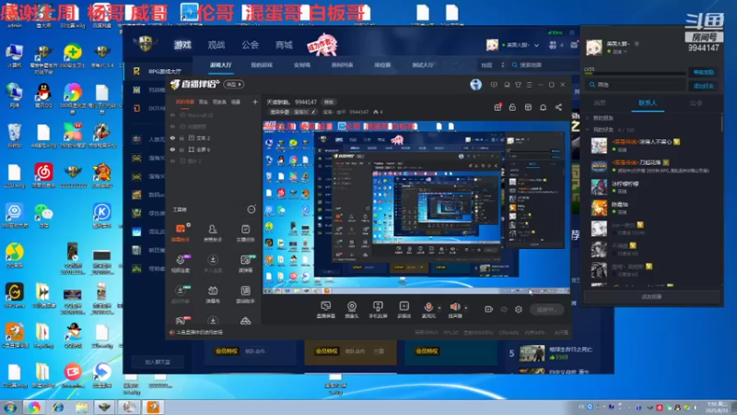Screen dimensions: 737x415
Task: Open the phone screen-cast source
Action: click(378, 306)
